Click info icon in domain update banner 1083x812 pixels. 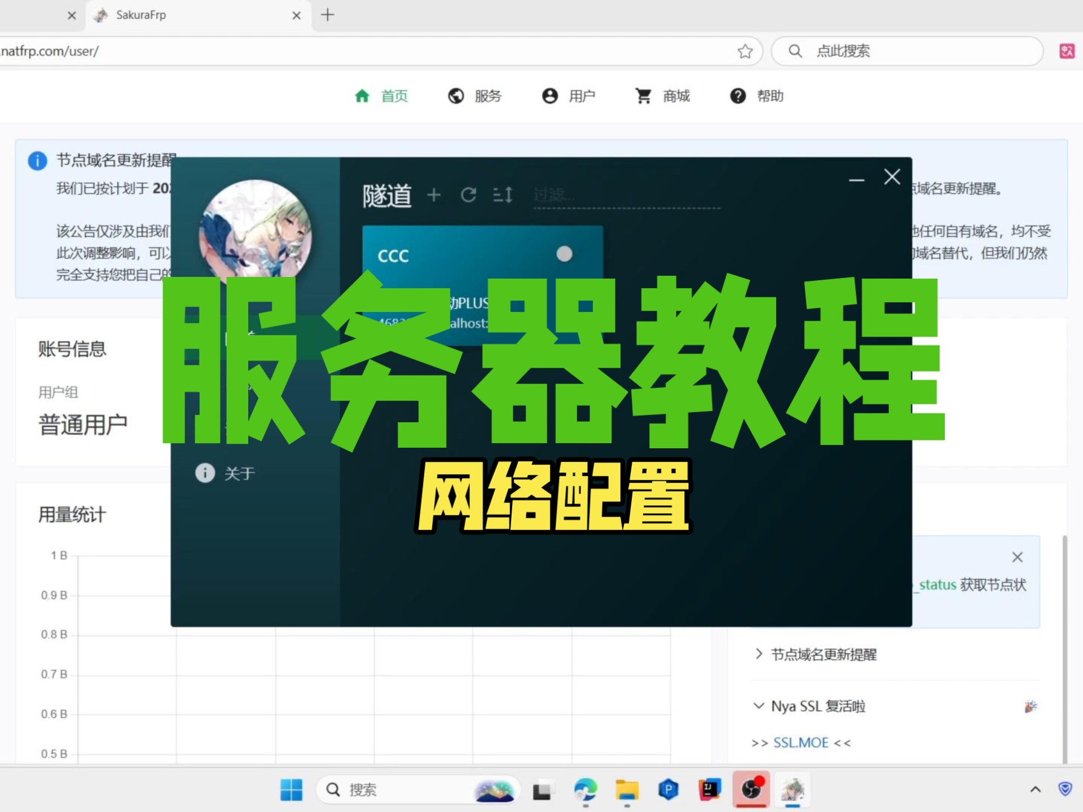pos(37,161)
